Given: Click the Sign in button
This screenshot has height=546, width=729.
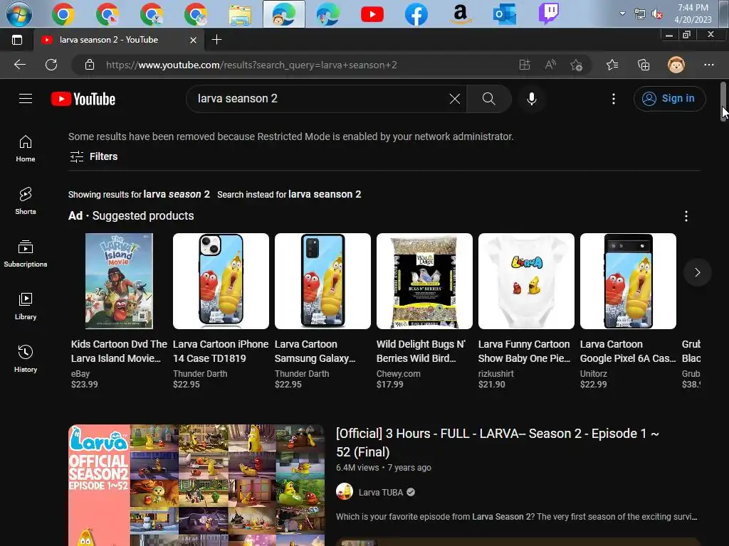Looking at the screenshot, I should [669, 98].
